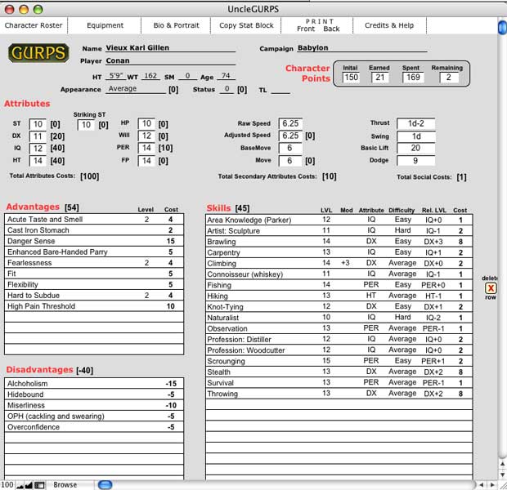Screen dimensions: 507x490
Task: Click Print Back
Action: point(331,29)
